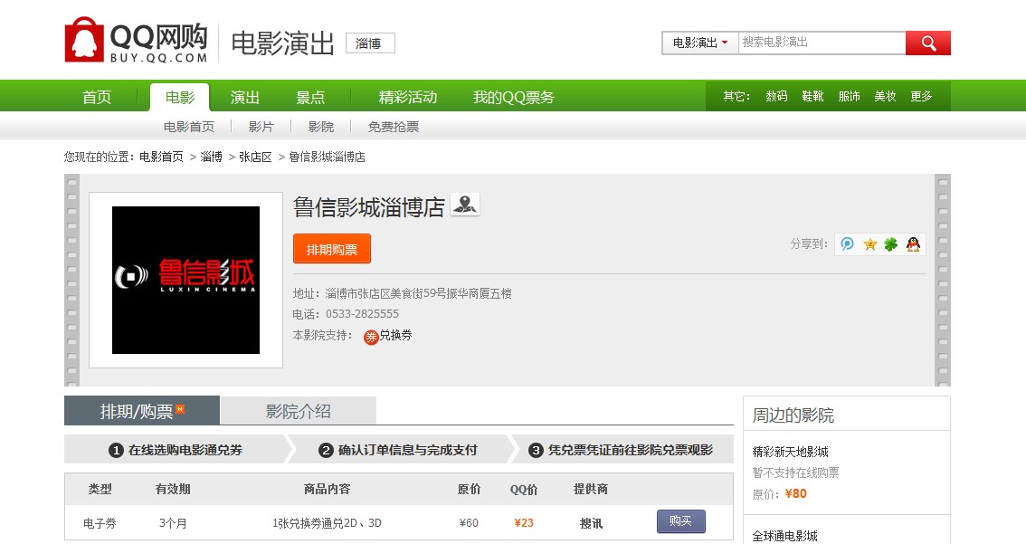
Task: Follow the 张店区 breadcrumb link
Action: 255,157
